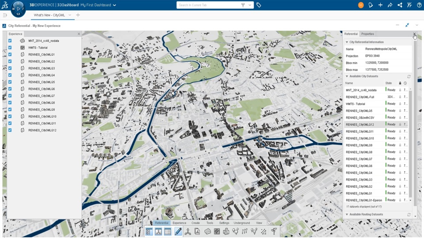Uncheck WMTS - Tutorial layer checkbox

tap(10, 48)
